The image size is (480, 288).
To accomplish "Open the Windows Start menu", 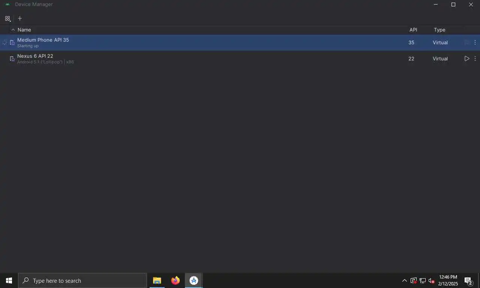I will 9,280.
